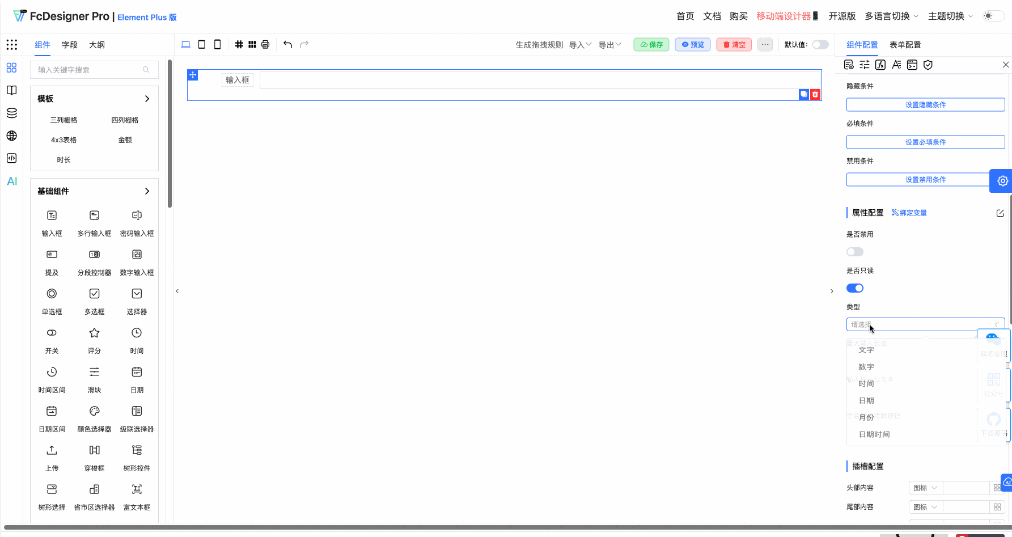Switch to the 表单配置 tab
The height and width of the screenshot is (537, 1012).
coord(905,45)
